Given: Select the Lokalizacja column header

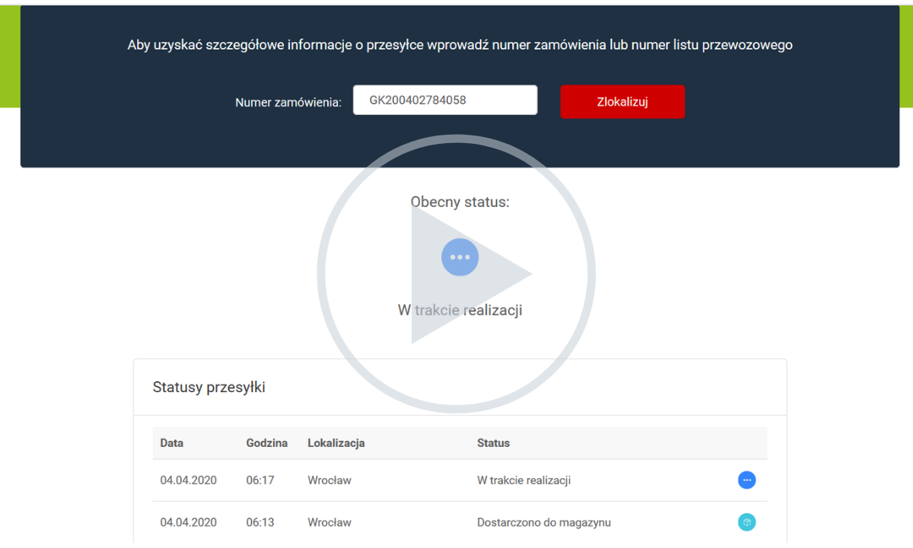Looking at the screenshot, I should (x=336, y=443).
